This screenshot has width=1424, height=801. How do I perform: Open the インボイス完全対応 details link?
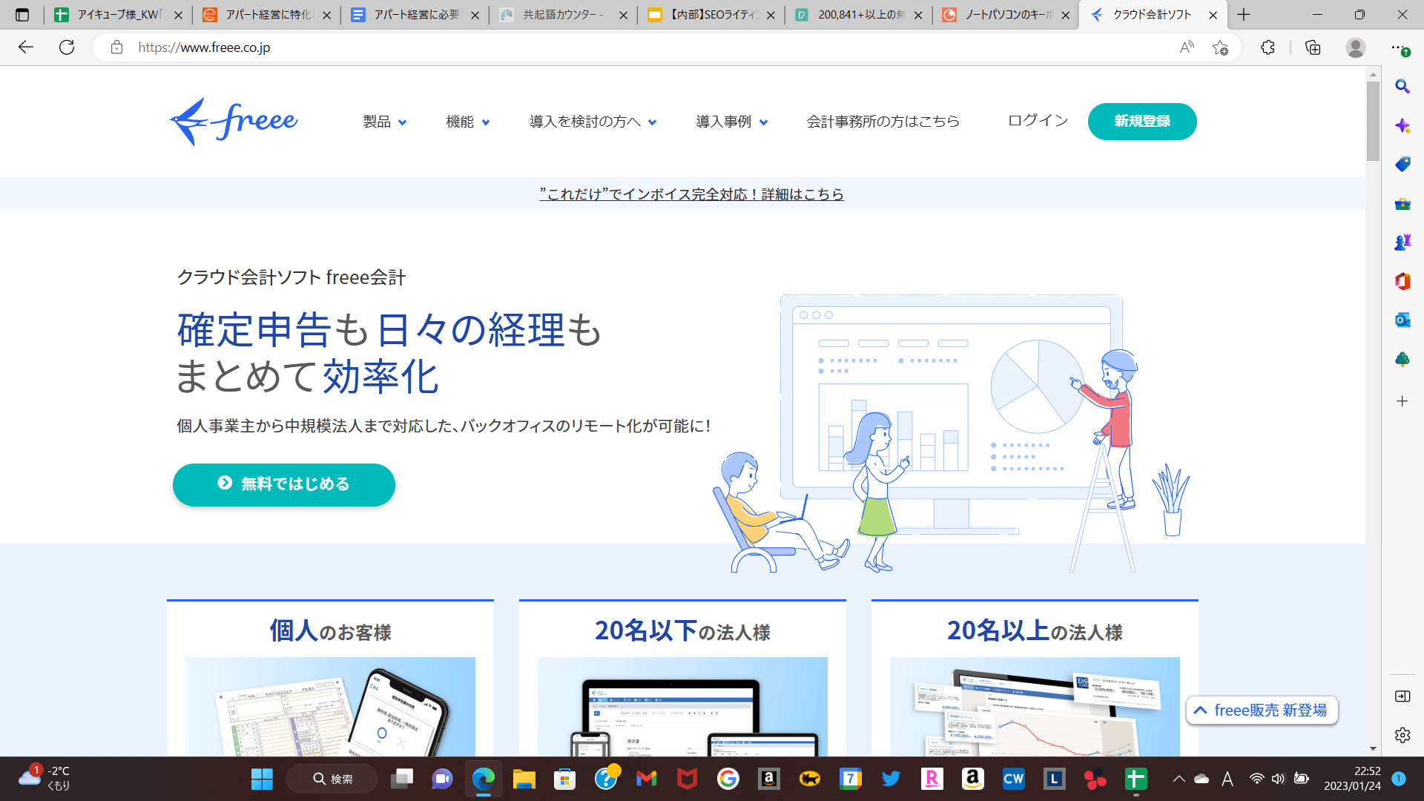pyautogui.click(x=691, y=194)
